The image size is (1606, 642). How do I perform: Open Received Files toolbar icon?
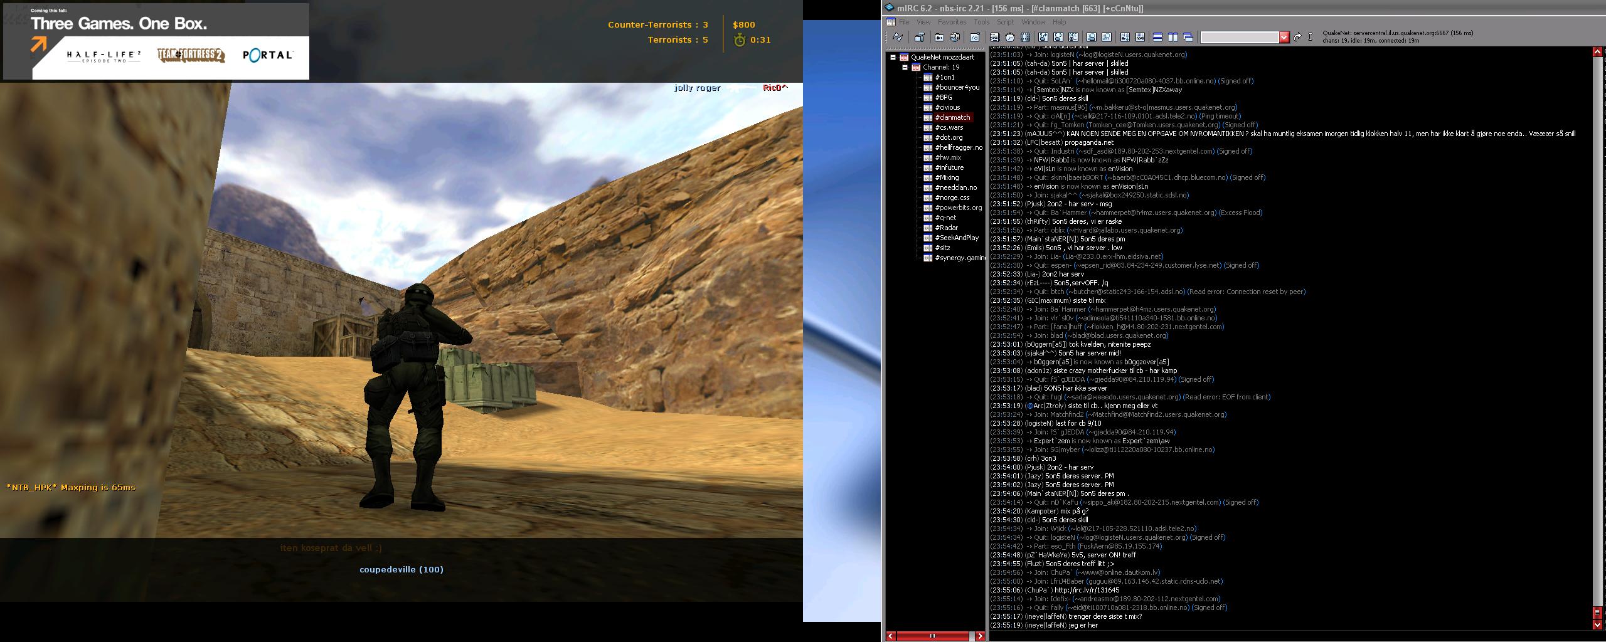click(1092, 37)
